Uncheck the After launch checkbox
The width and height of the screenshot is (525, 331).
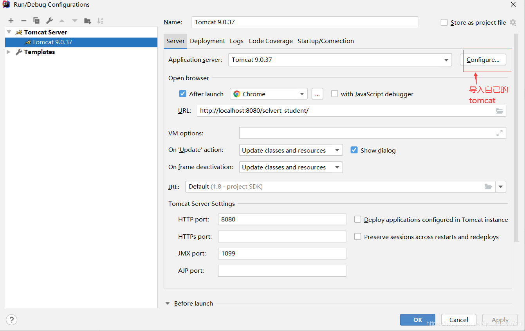pyautogui.click(x=182, y=94)
